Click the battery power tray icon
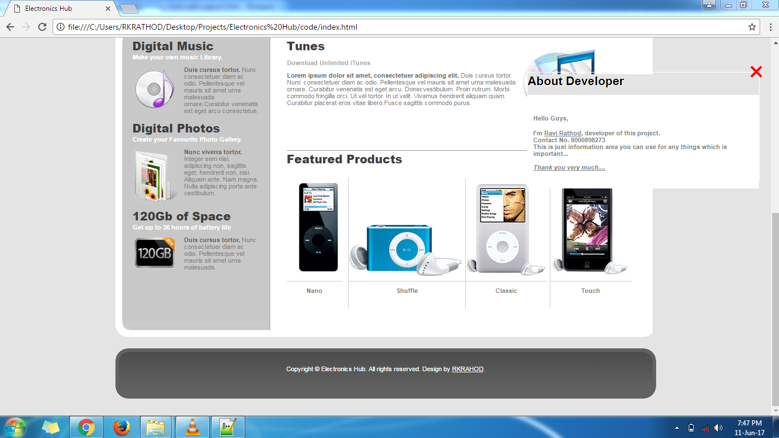This screenshot has width=779, height=438. (x=691, y=428)
